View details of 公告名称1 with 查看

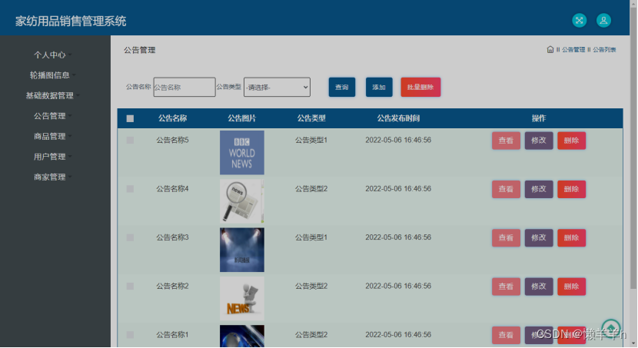pos(506,335)
